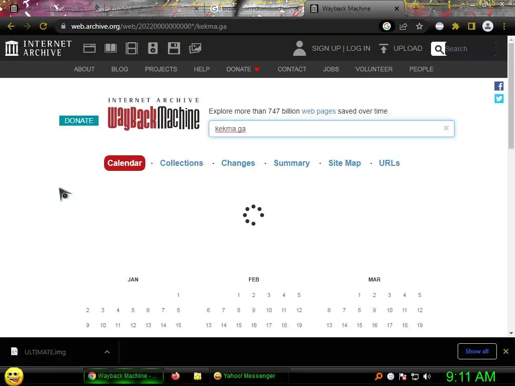This screenshot has height=386, width=515.
Task: Open Chrome three-dot menu
Action: tap(504, 26)
